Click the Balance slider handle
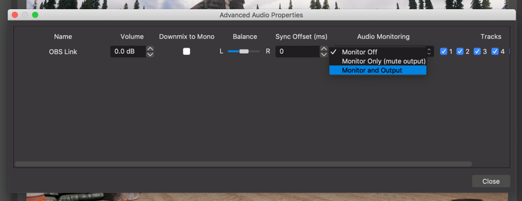This screenshot has height=201, width=522. coord(244,51)
